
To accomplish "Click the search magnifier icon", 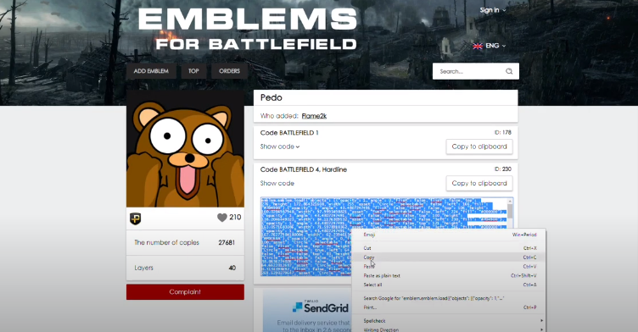I will click(x=508, y=71).
